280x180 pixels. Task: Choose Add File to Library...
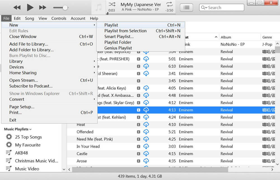[49, 44]
